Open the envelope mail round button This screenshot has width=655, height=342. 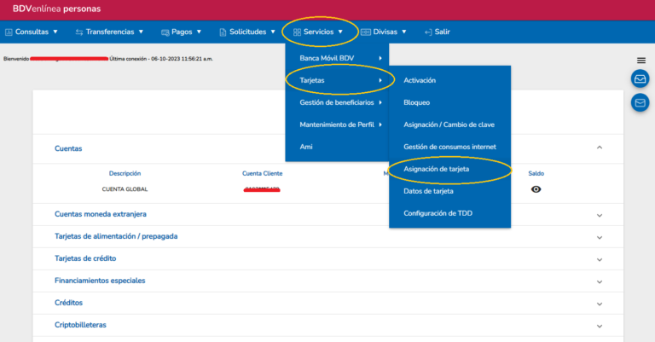point(640,102)
